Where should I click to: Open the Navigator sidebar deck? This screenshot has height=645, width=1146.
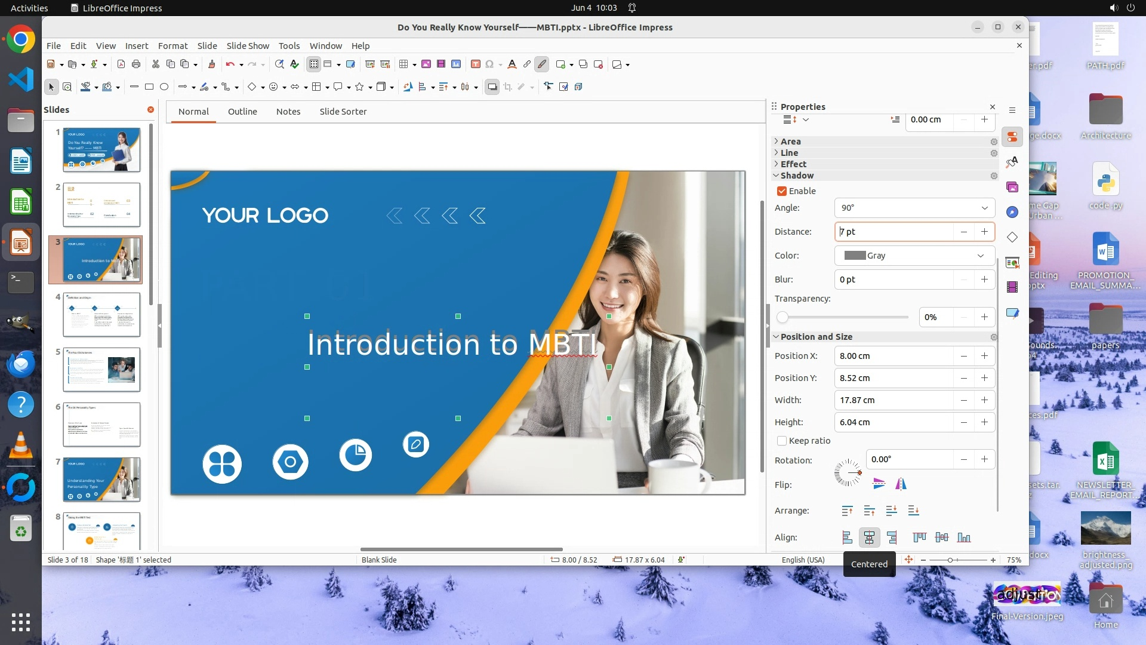[1012, 212]
